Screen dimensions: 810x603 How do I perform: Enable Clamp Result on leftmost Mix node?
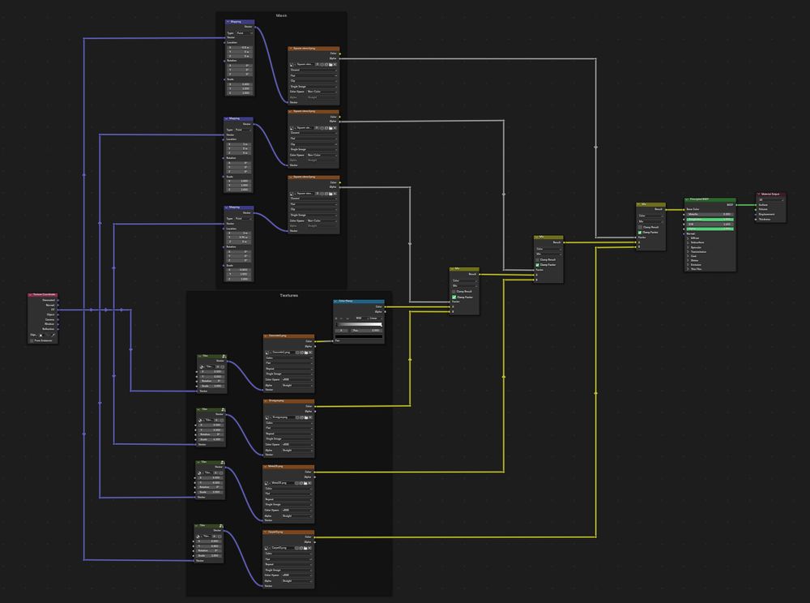[454, 292]
